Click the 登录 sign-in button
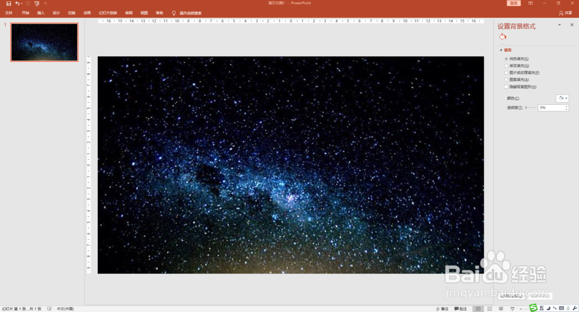Image resolution: width=579 pixels, height=312 pixels. point(514,3)
